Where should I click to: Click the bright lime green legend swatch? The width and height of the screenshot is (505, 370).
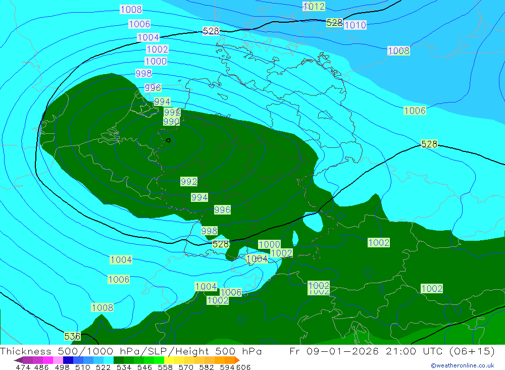[x=159, y=360]
